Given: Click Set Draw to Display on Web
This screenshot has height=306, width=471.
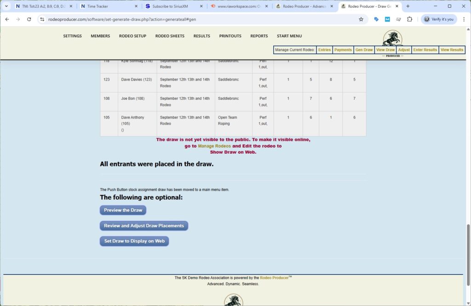Looking at the screenshot, I should coord(134,241).
